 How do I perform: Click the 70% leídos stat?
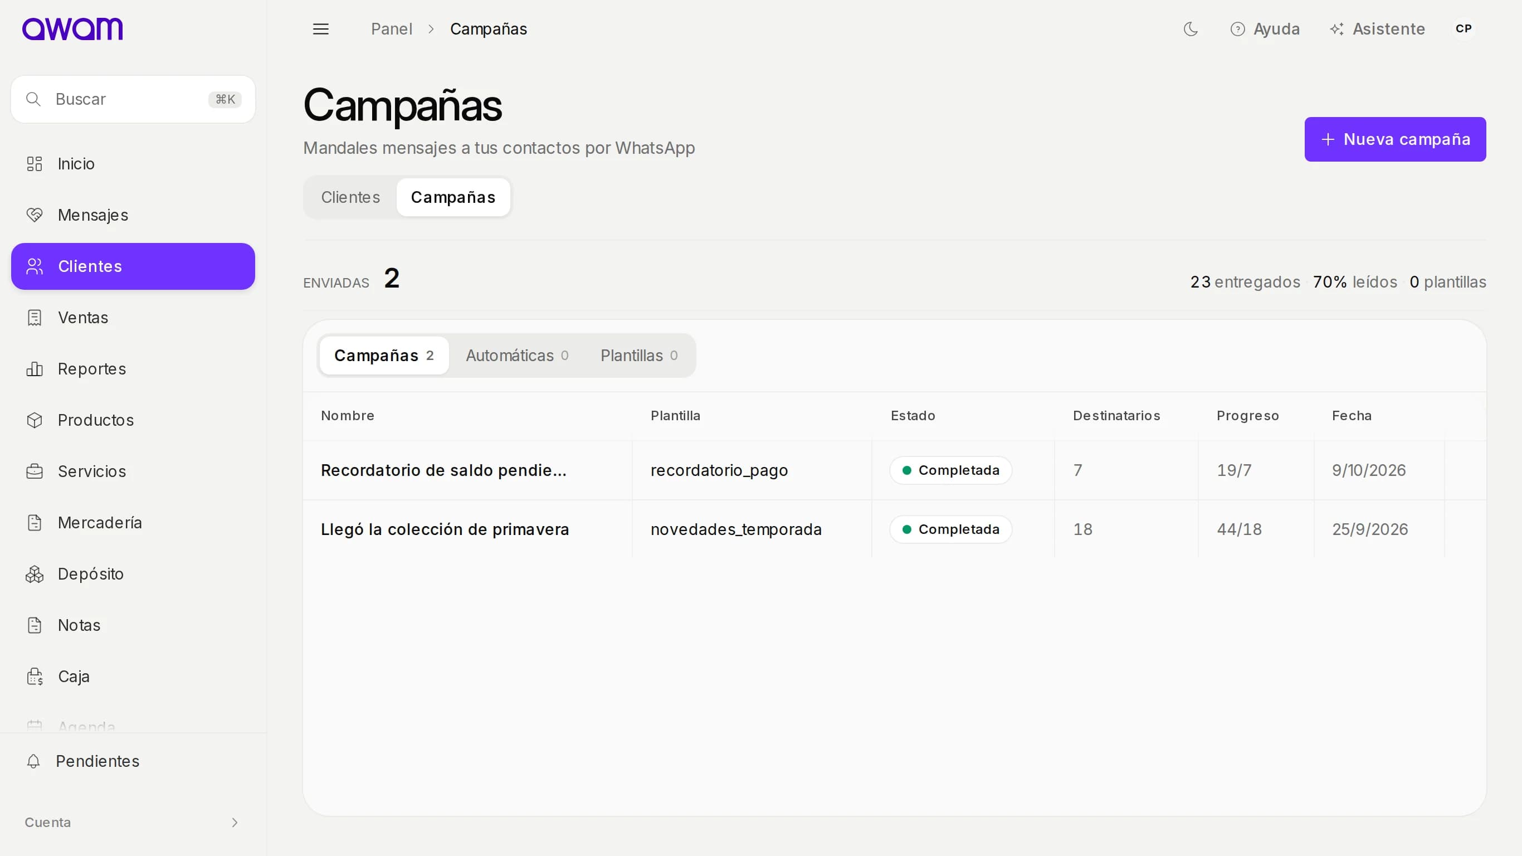[1355, 282]
